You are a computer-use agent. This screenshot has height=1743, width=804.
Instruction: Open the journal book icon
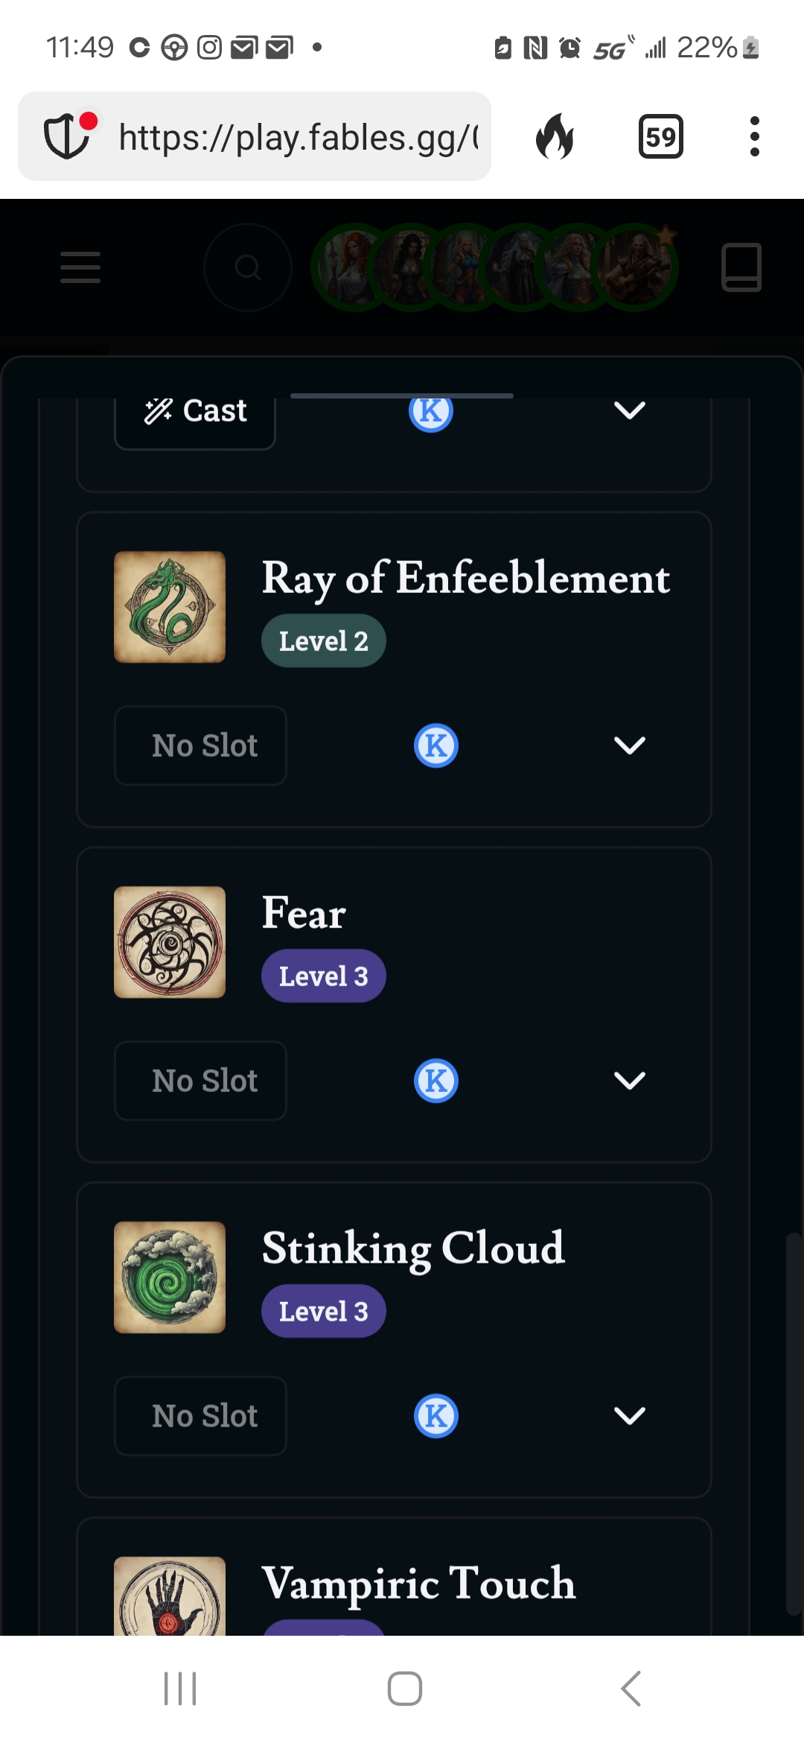pyautogui.click(x=741, y=267)
